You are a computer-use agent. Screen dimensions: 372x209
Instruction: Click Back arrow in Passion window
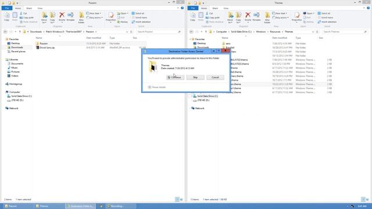(x=5, y=32)
